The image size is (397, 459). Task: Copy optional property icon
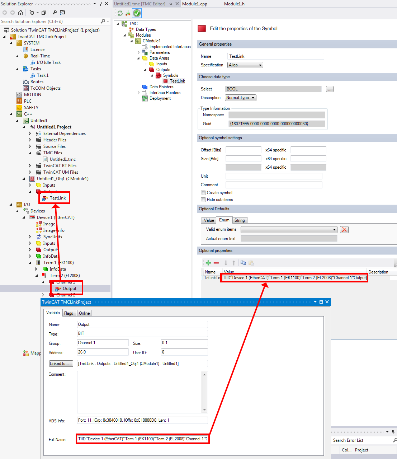244,263
